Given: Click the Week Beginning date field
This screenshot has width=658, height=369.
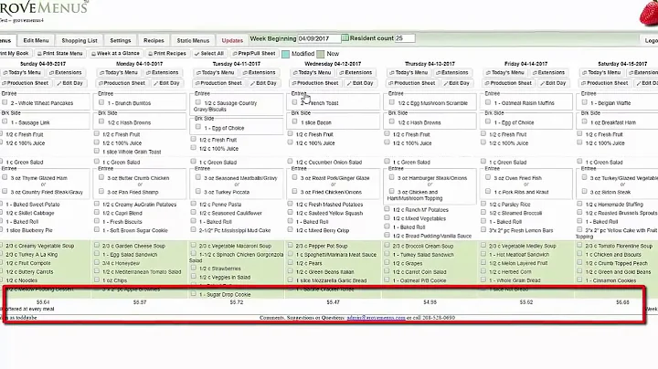Looking at the screenshot, I should (x=319, y=38).
